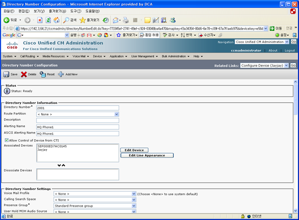Click the browser address URL field
299x220 pixels.
tap(141, 28)
